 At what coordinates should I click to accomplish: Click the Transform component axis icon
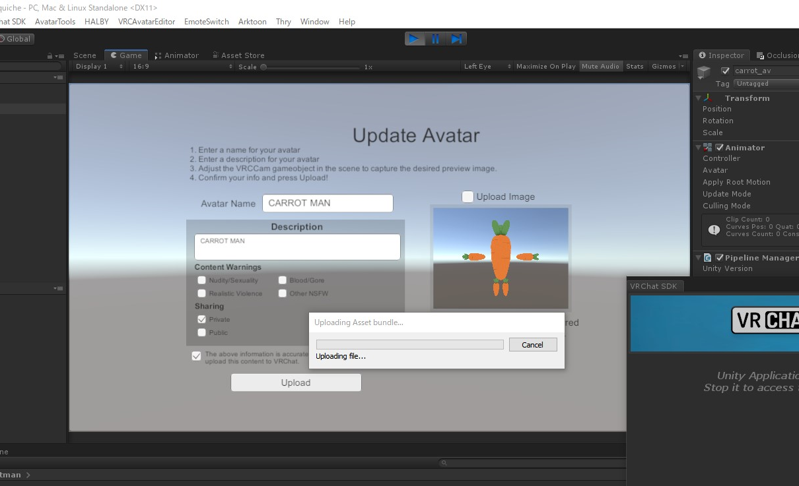pyautogui.click(x=709, y=98)
